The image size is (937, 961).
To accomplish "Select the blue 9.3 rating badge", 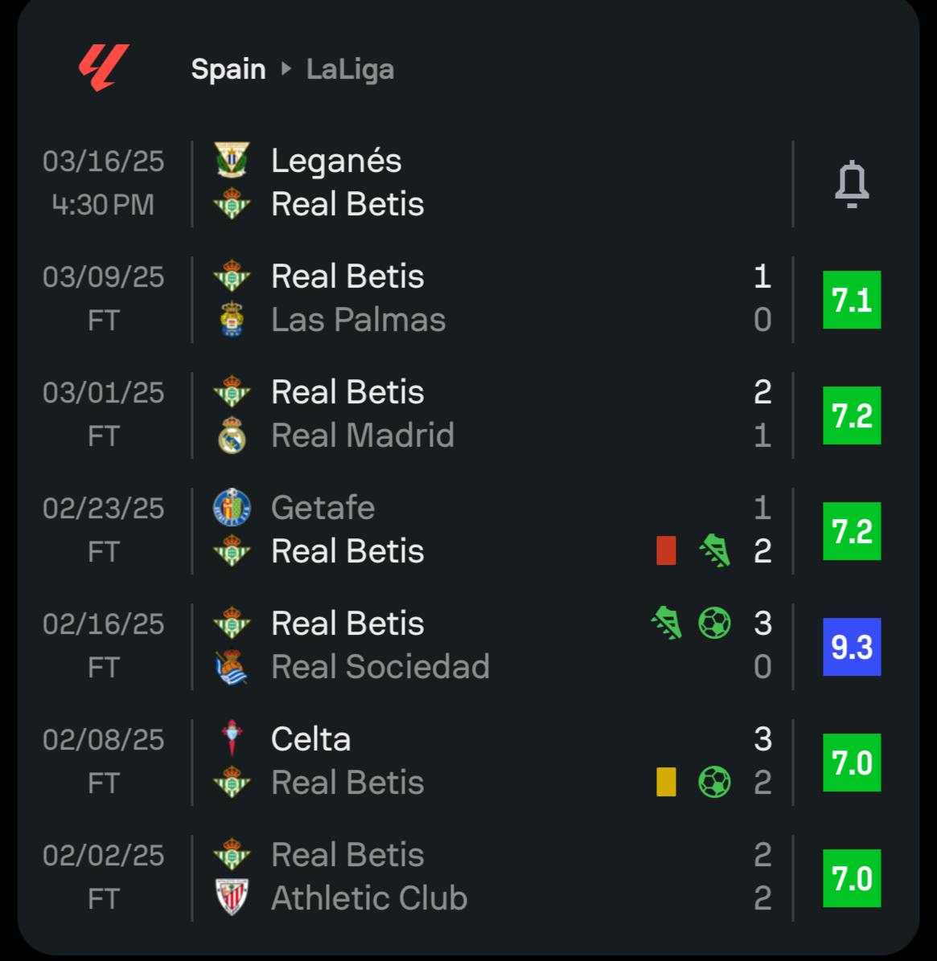I will click(x=852, y=647).
